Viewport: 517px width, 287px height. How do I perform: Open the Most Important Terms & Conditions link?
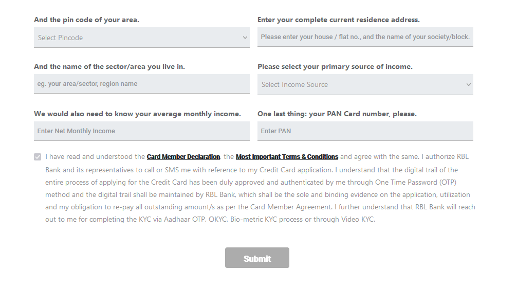pos(287,157)
